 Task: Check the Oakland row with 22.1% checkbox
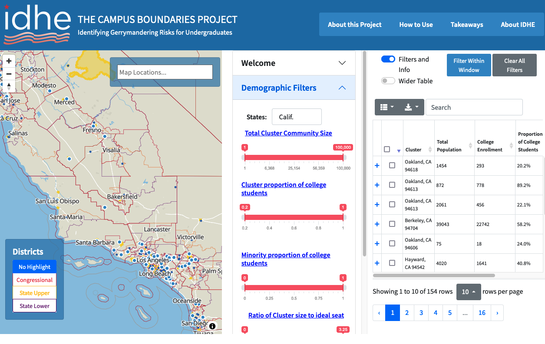tap(392, 205)
